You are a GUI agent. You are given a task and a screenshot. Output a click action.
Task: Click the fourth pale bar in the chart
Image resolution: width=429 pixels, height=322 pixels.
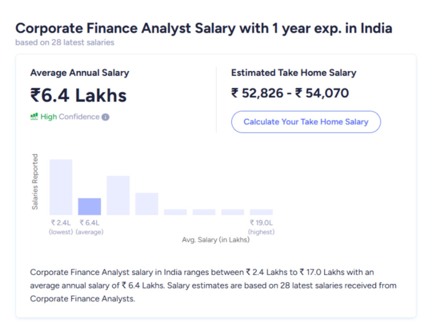pyautogui.click(x=147, y=204)
